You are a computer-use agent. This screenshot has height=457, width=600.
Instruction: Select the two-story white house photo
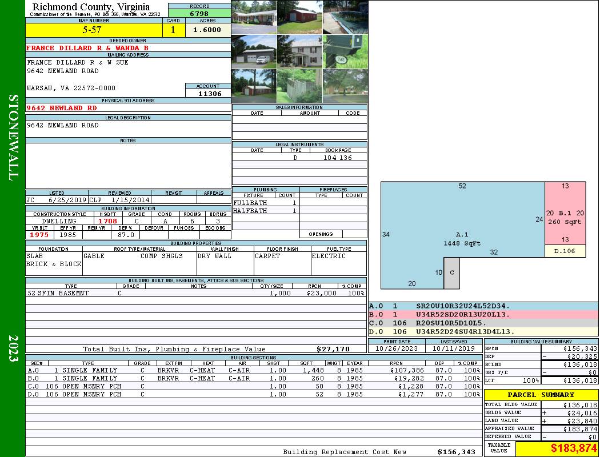(299, 52)
